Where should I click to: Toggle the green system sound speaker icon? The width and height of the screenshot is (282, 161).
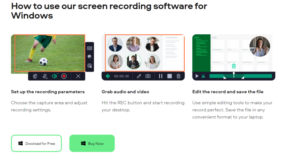tap(54, 76)
